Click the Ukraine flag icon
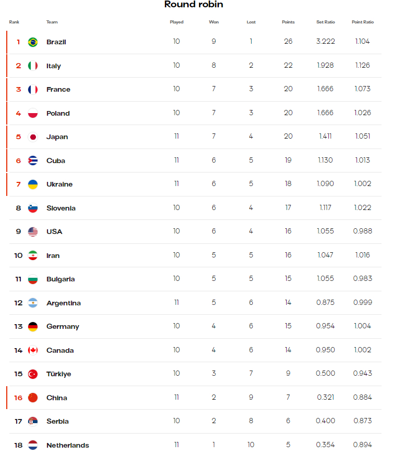Image resolution: width=393 pixels, height=456 pixels. point(33,184)
